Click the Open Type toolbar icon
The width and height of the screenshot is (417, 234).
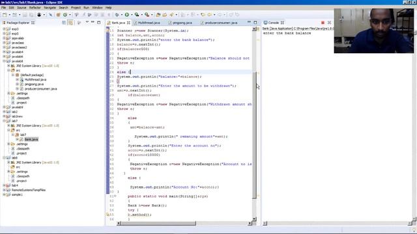click(x=158, y=15)
